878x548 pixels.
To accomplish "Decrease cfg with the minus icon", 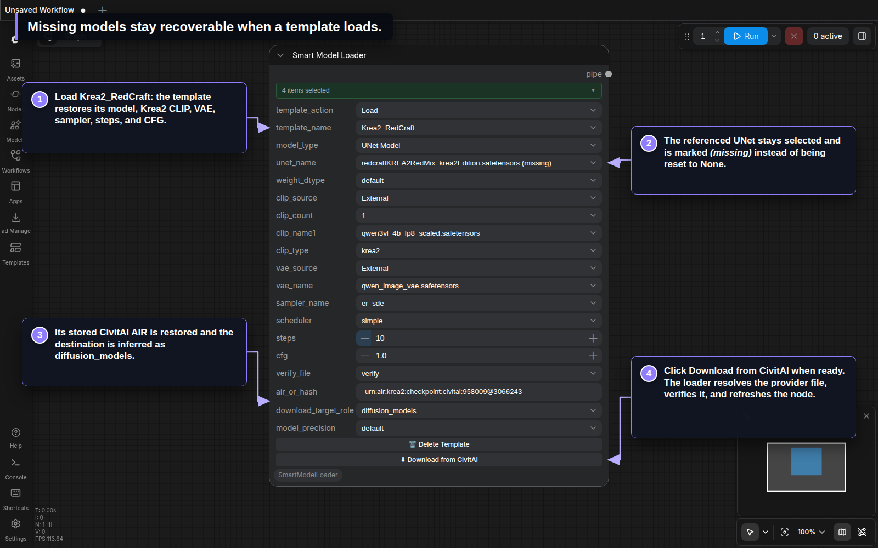I will 364,356.
